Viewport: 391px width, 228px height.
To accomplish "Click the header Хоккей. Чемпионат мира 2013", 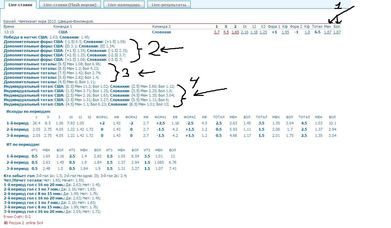I will pyautogui.click(x=49, y=21).
